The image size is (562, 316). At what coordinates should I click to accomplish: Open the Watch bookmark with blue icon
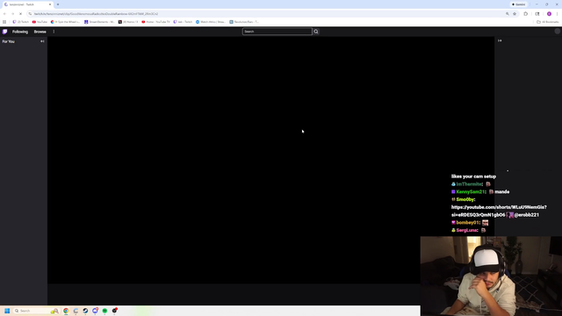(211, 22)
